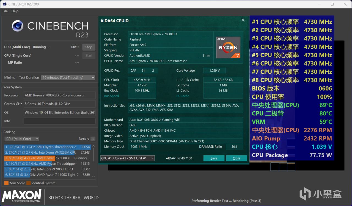Click the 00:11 elapsed timer for CPU Multi Core
The image size is (352, 206).
(x=75, y=47)
